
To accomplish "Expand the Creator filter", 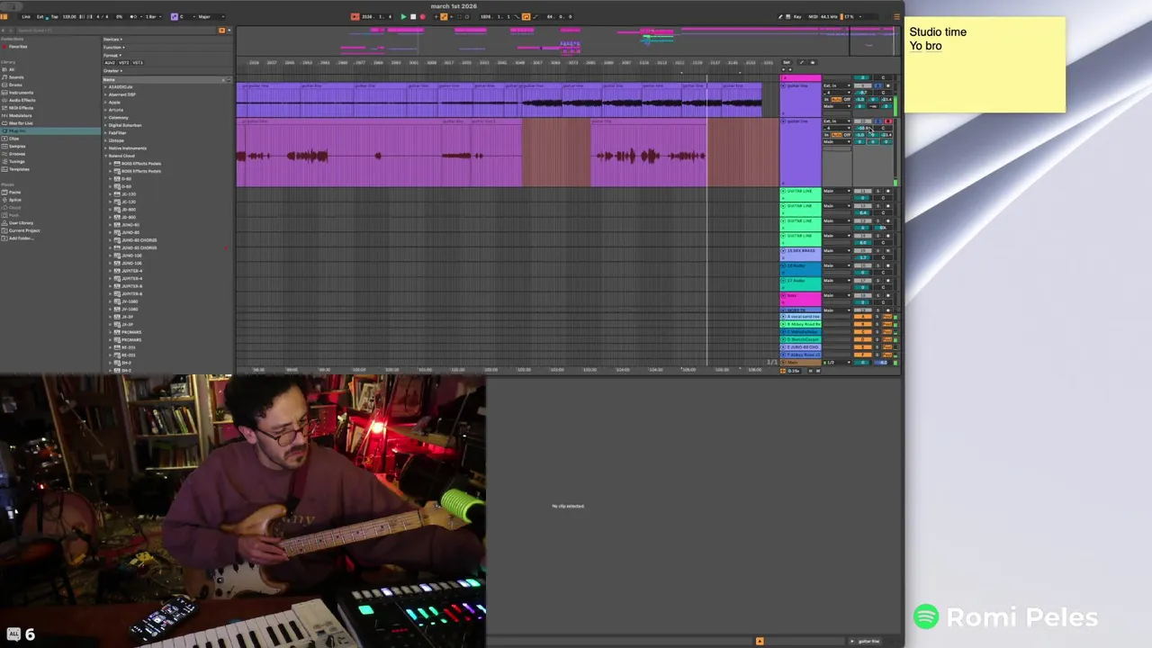I will tap(112, 70).
